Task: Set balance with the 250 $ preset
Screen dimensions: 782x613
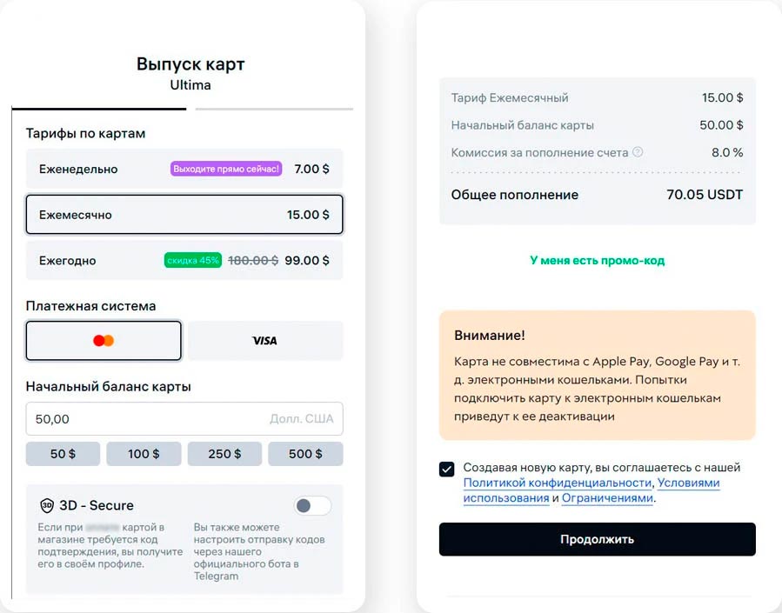Action: coord(224,454)
